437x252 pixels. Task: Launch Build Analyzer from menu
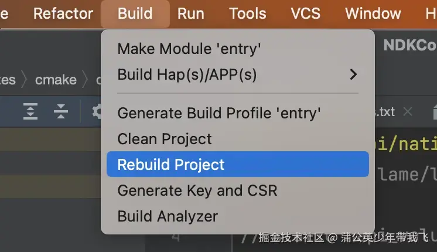[x=168, y=216]
